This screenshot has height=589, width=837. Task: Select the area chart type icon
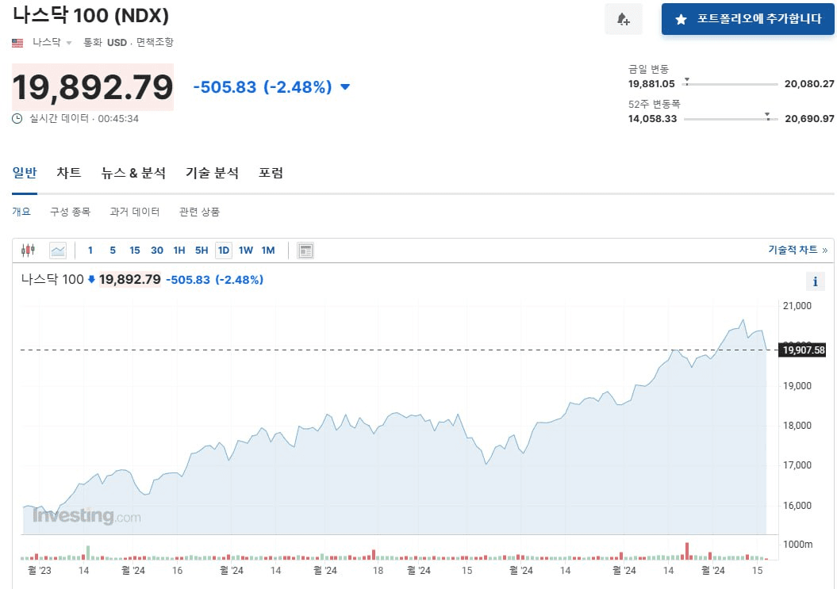[x=58, y=251]
